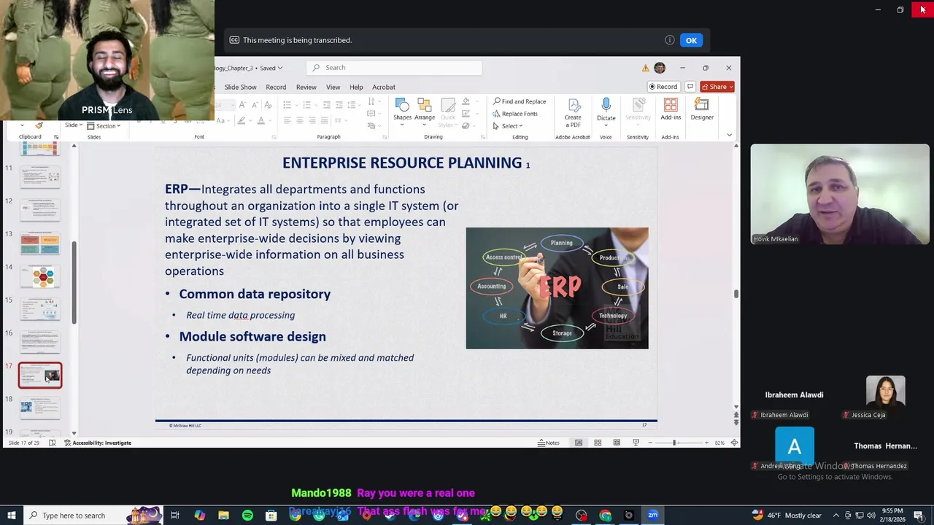Click zoom in plus button

point(706,443)
